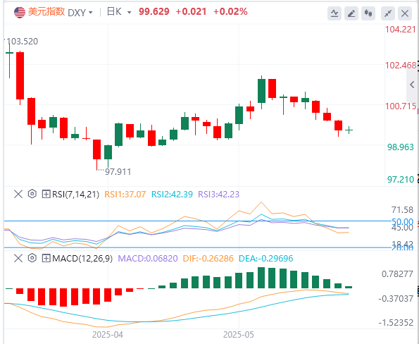Switch chart style with candlestick icon
This screenshot has width=419, height=344.
(x=368, y=13)
